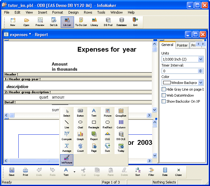Click the Header band bar
210x186 pixels.
pos(78,74)
